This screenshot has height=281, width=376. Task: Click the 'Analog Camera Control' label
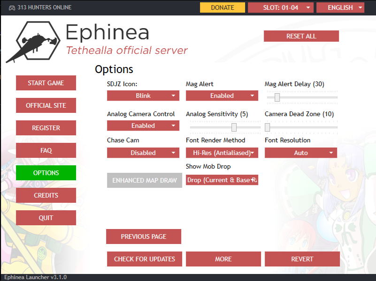pyautogui.click(x=141, y=114)
